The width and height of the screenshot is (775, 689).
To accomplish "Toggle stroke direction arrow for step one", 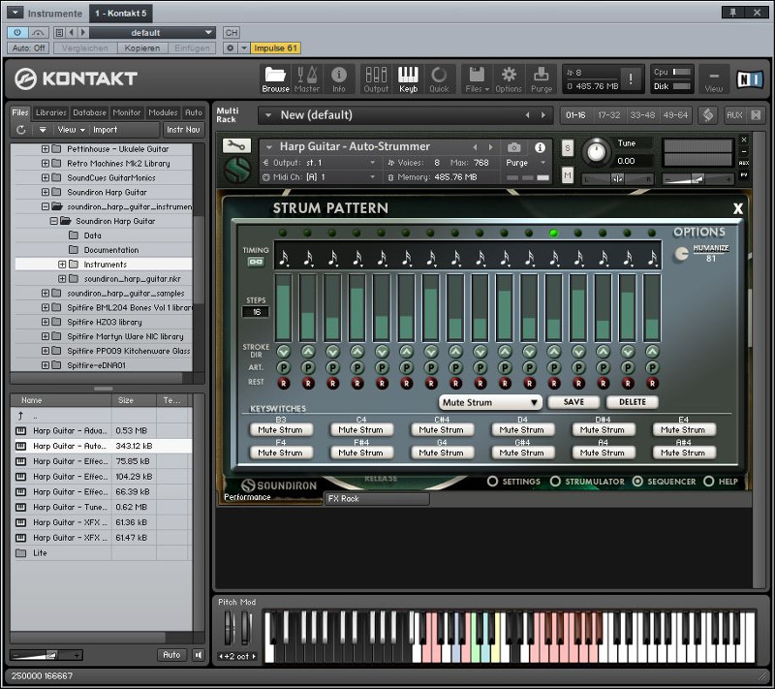I will [283, 352].
